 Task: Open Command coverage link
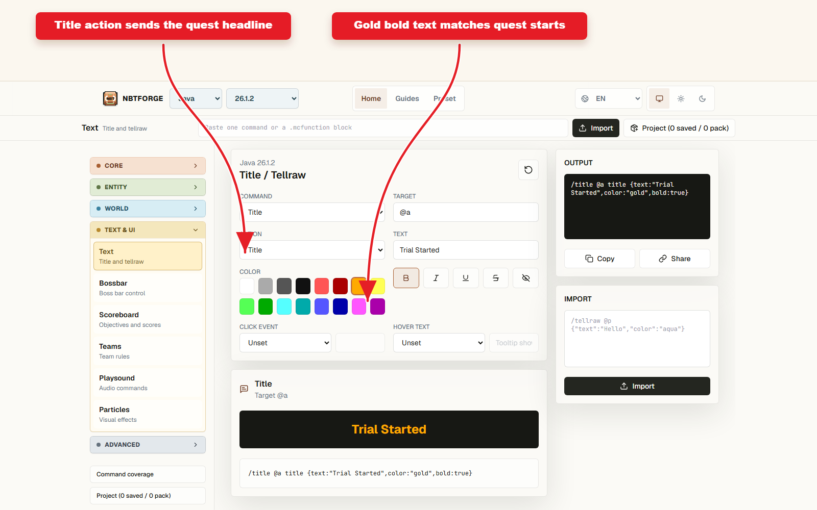148,474
